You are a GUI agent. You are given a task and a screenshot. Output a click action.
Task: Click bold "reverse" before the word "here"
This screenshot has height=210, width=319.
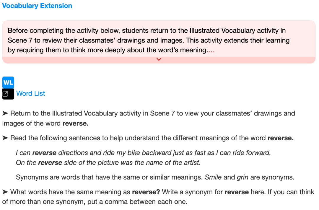pyautogui.click(x=237, y=192)
